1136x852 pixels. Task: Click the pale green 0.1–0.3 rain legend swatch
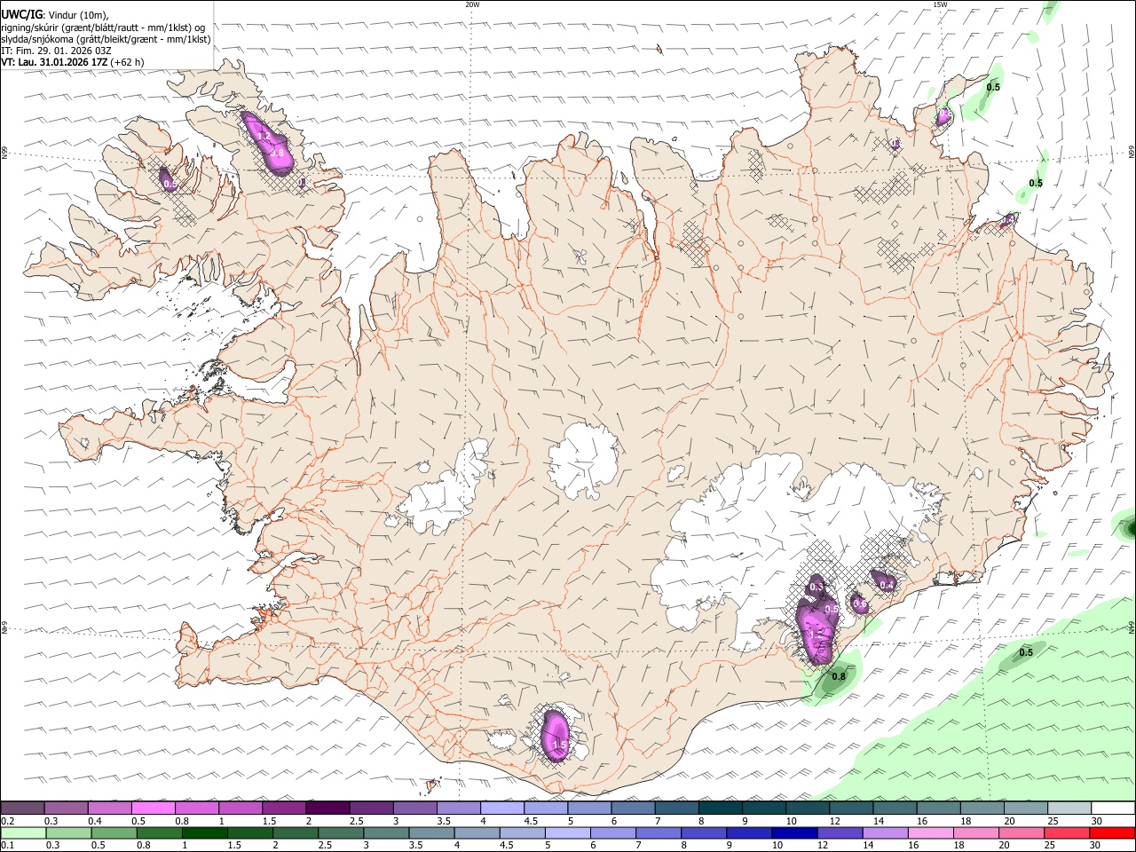23,833
